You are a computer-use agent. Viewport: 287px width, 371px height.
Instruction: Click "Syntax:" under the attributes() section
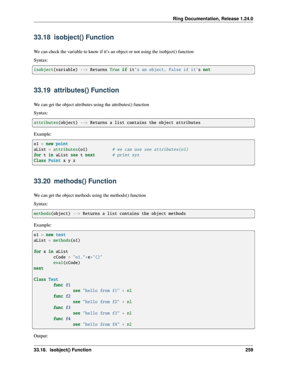[x=40, y=113]
